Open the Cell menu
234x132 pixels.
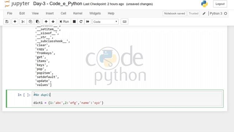click(x=63, y=13)
